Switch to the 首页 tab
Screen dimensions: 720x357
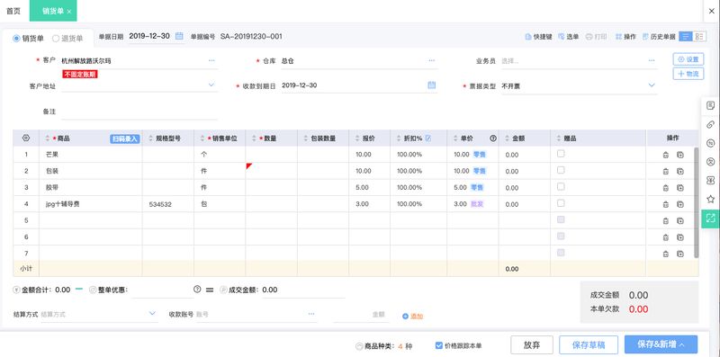[13, 11]
